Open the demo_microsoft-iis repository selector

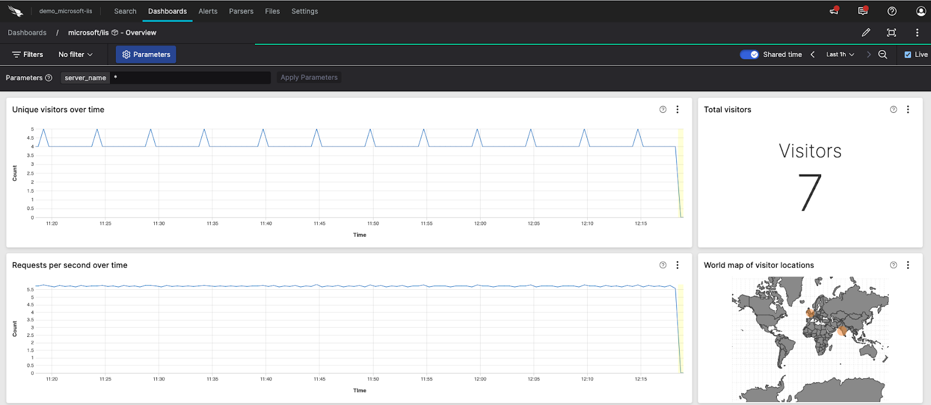pos(65,11)
